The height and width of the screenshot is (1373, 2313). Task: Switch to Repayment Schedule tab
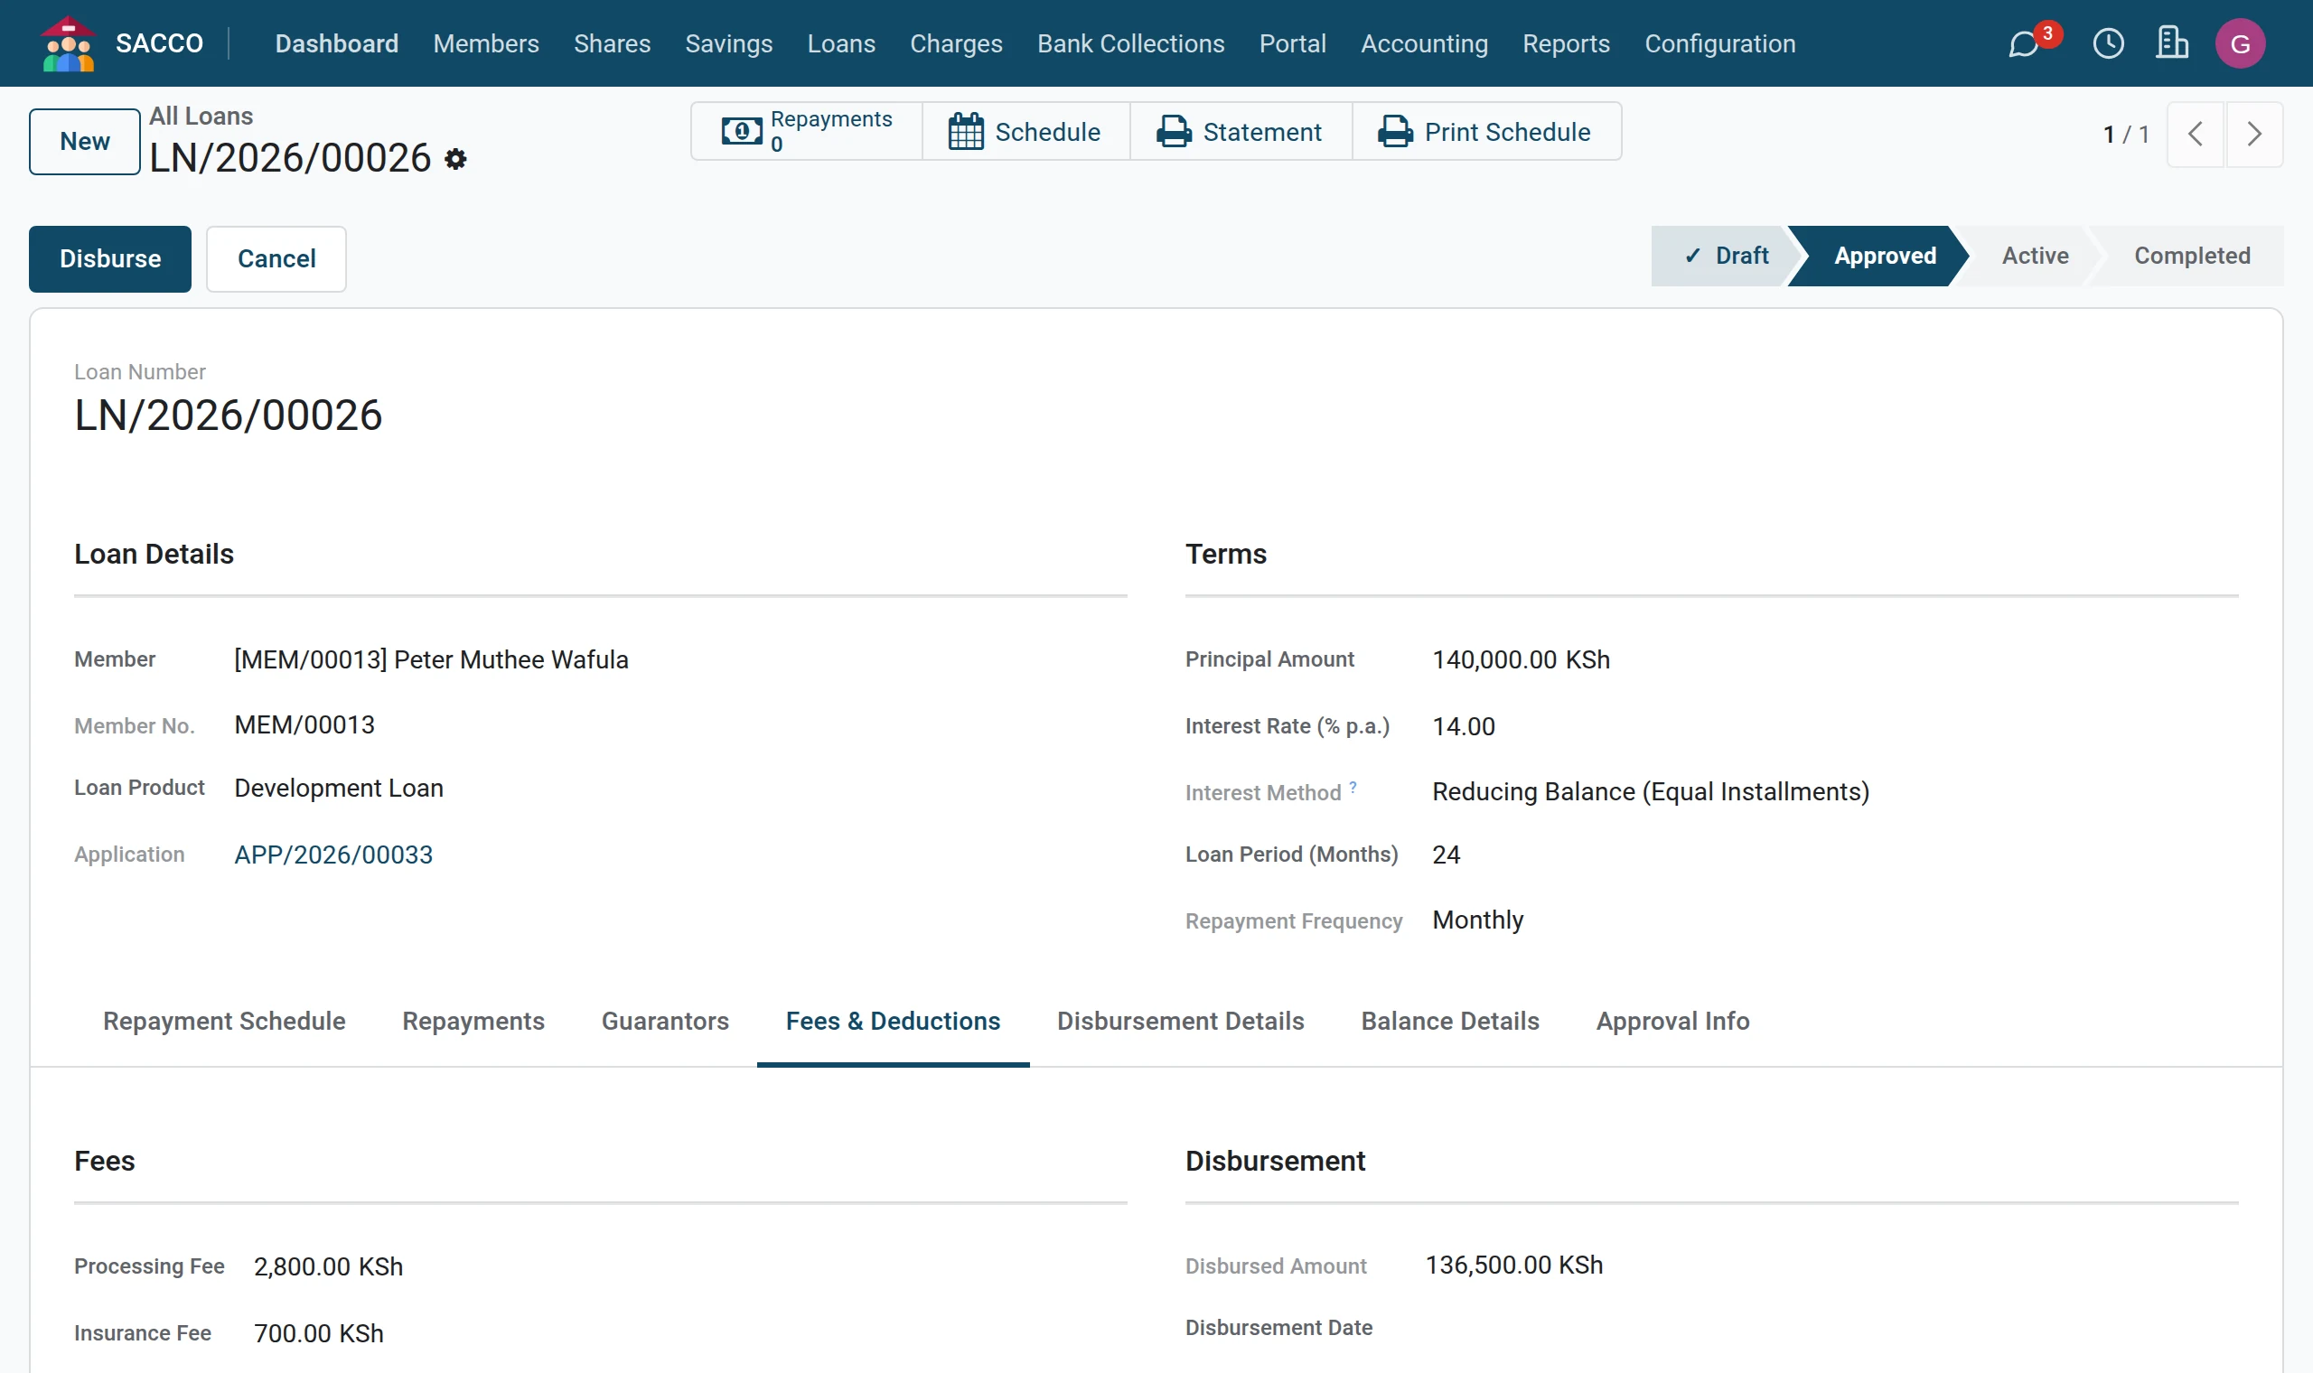click(x=224, y=1021)
